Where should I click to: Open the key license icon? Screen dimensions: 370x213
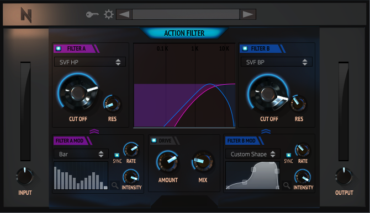click(x=92, y=14)
